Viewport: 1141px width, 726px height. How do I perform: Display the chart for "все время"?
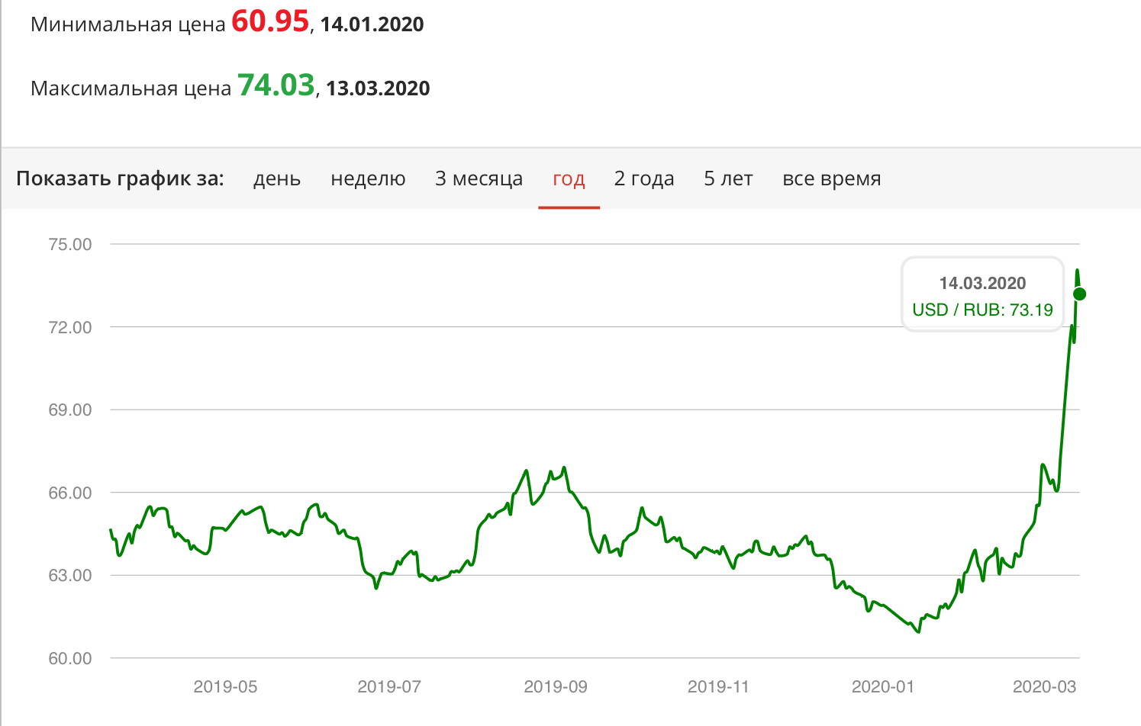coord(831,179)
